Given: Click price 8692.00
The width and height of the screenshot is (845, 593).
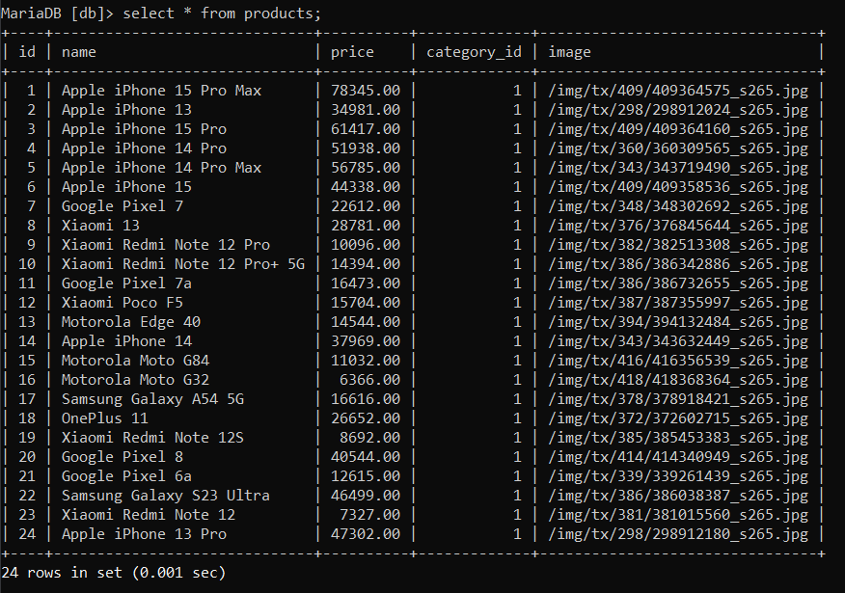Looking at the screenshot, I should [x=369, y=438].
